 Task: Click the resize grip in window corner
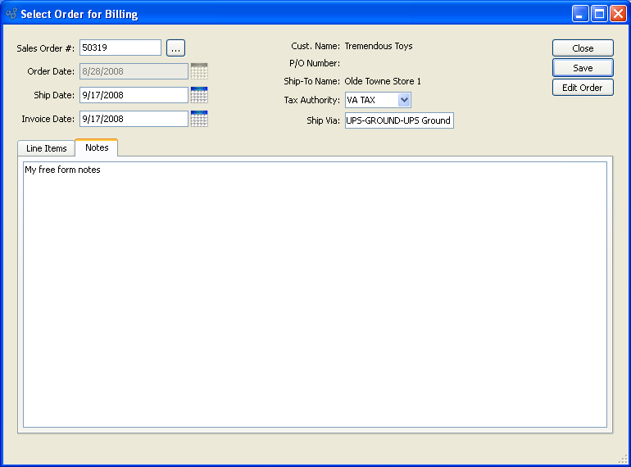pos(623,459)
